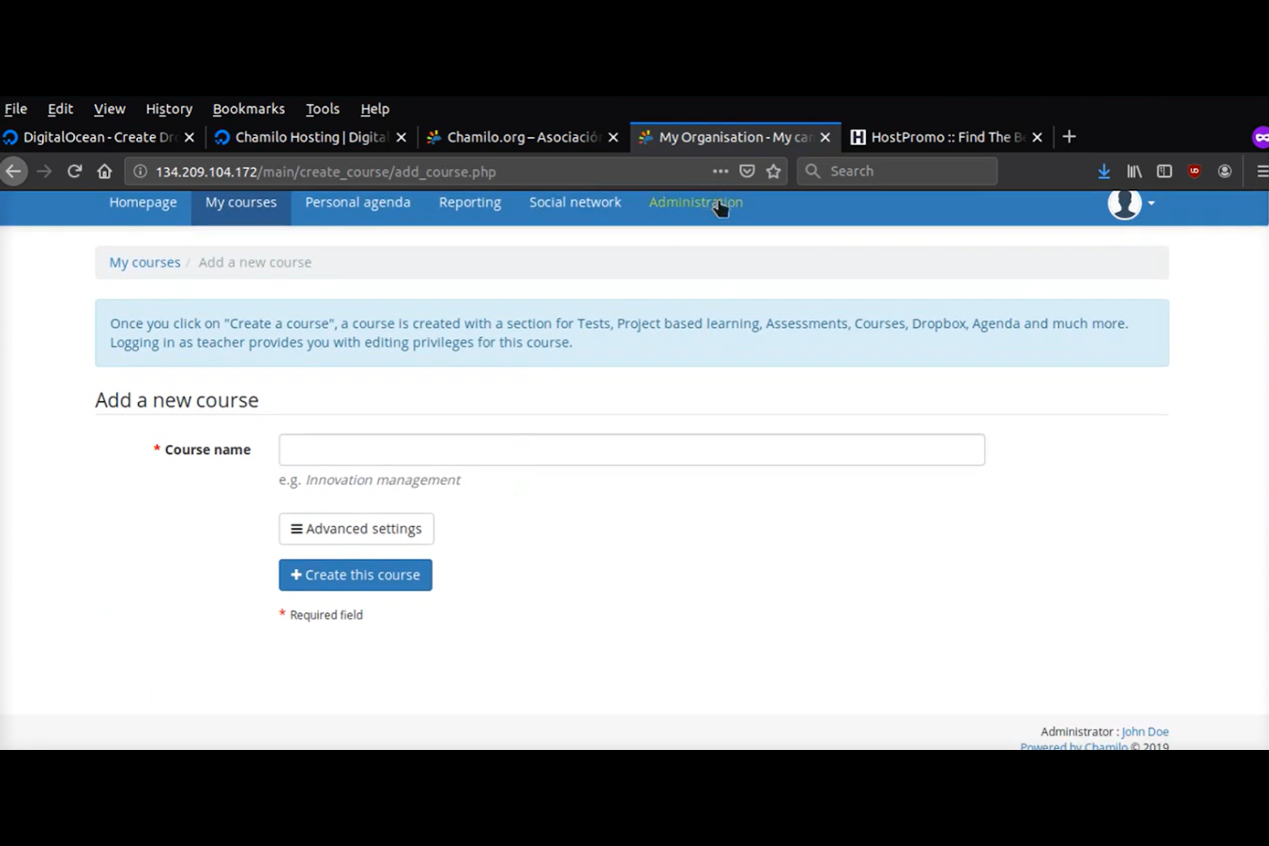Click the uBlock Origin extension icon
This screenshot has width=1269, height=846.
[x=1194, y=171]
